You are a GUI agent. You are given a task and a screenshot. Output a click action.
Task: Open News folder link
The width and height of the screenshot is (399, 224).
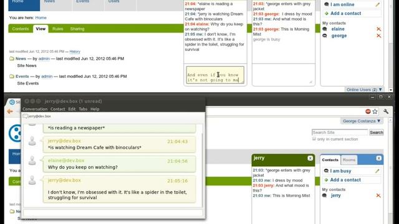tap(21, 58)
